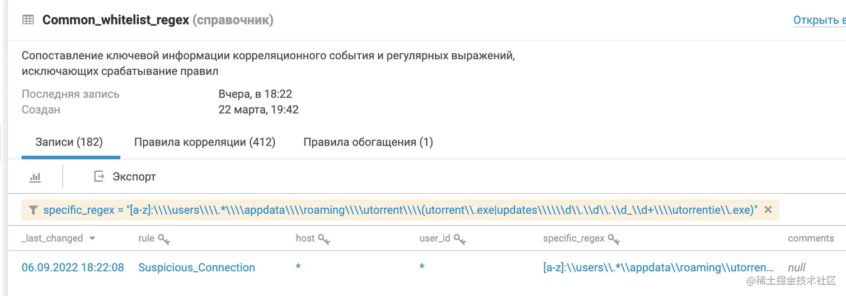The image size is (846, 296).
Task: Click the 06.09.2022 18:22:08 timestamp
Action: 73,267
